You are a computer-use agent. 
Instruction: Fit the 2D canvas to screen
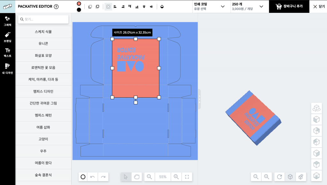click(x=187, y=177)
